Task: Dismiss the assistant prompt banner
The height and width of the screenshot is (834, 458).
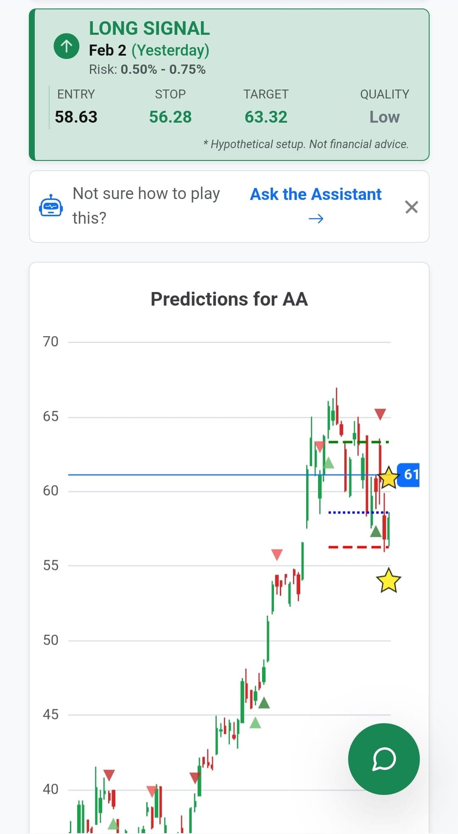Action: point(411,207)
